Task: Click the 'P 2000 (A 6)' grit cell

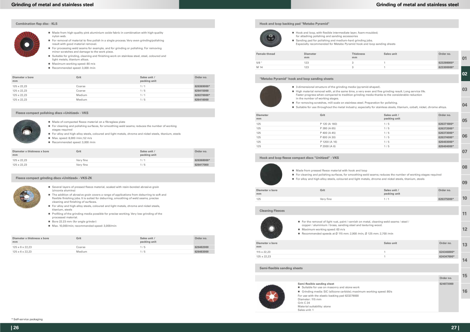Action: coord(328,146)
